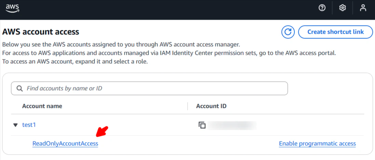375x160 pixels.
Task: Collapse the test1 account row
Action: pos(15,125)
